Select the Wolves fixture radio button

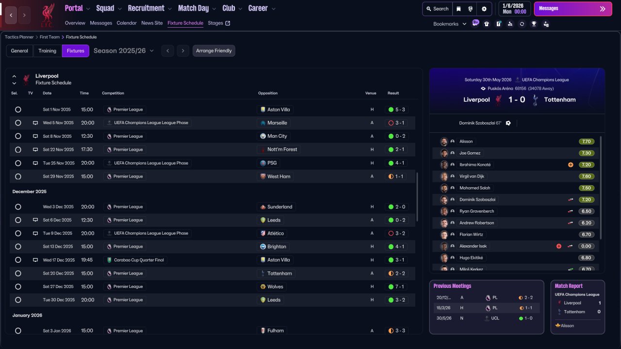(x=18, y=286)
